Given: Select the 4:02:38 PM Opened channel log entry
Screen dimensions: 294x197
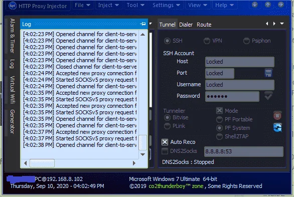Looking at the screenshot, I should pyautogui.click(x=80, y=145).
